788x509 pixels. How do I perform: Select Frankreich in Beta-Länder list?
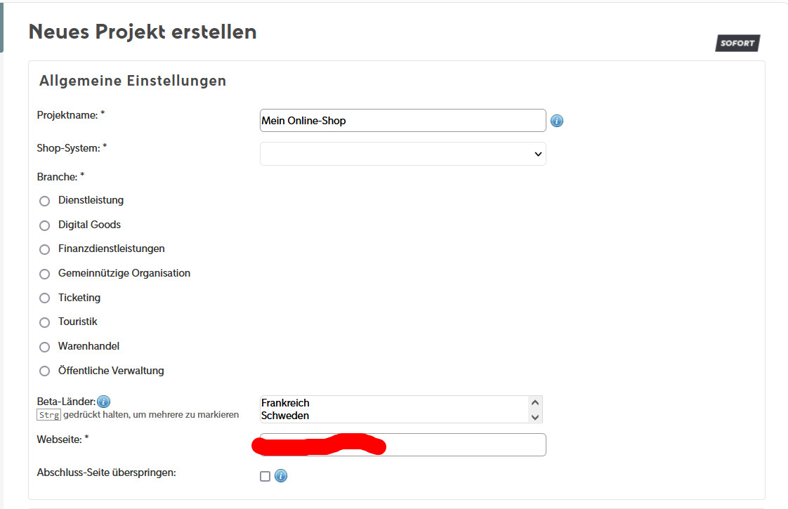pos(285,403)
